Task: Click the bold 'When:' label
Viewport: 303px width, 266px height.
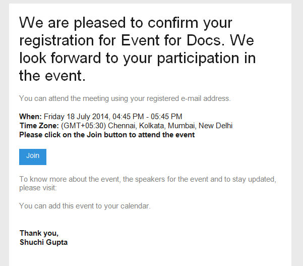Action: point(31,117)
